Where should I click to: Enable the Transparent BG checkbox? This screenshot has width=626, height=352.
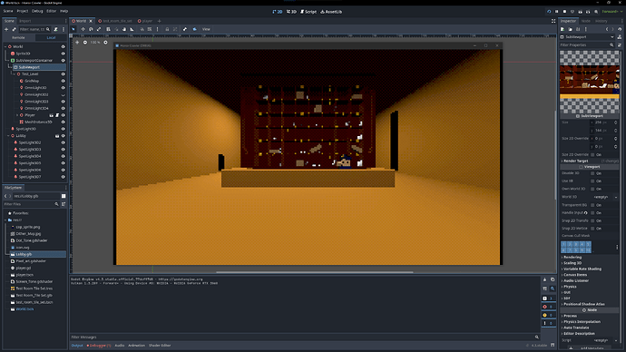(592, 205)
